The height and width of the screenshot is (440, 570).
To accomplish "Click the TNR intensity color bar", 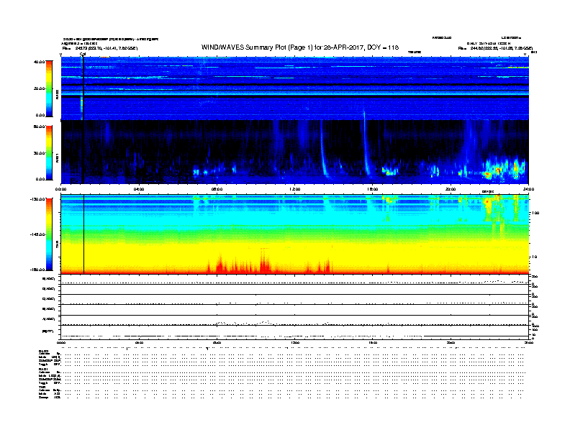I will (49, 234).
